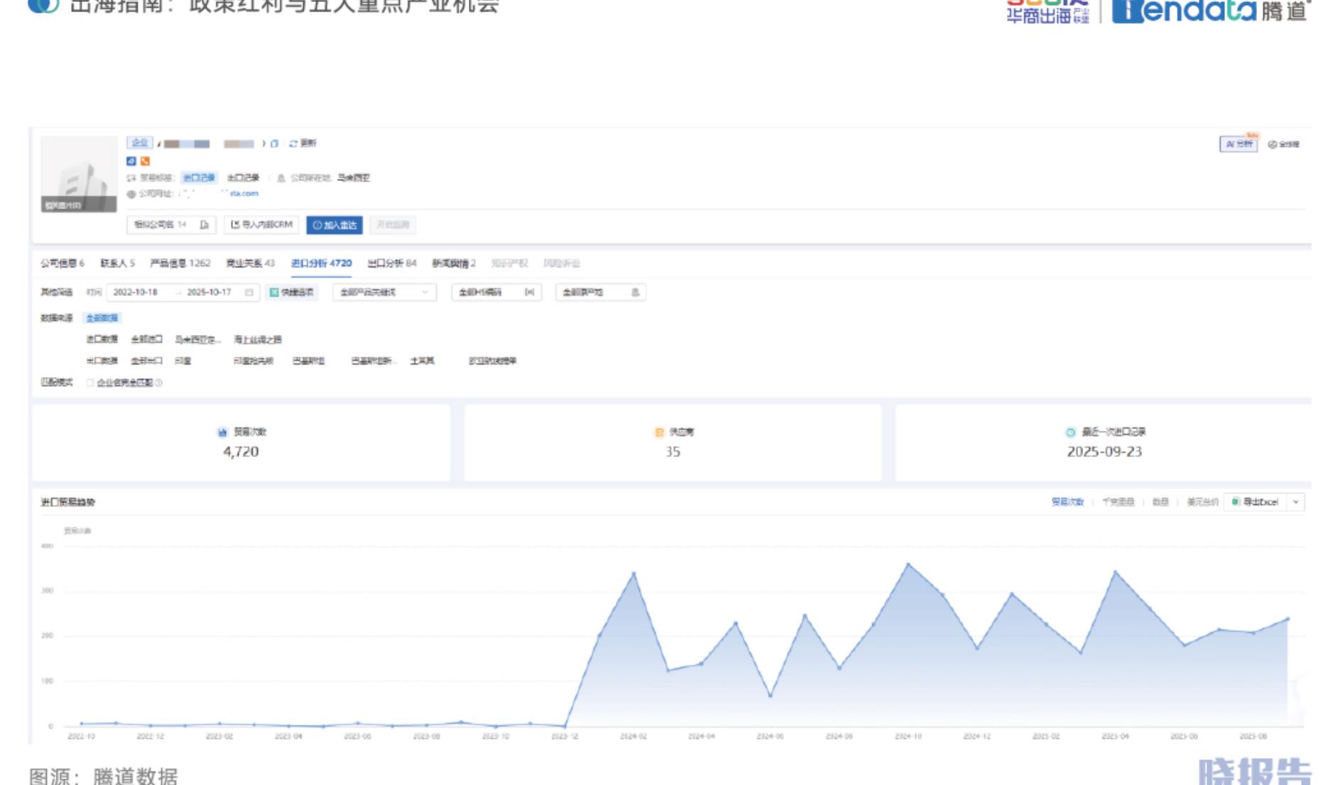Expand the dropdown arrow next to 导出Excel

click(1296, 502)
